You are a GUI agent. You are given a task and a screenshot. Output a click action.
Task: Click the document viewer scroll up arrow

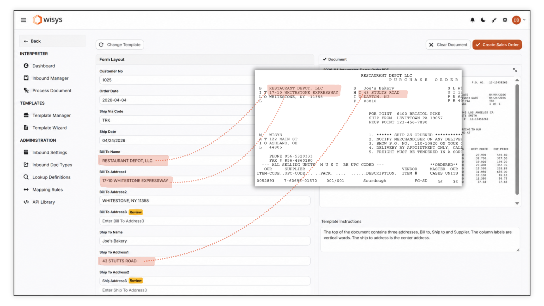point(517,80)
